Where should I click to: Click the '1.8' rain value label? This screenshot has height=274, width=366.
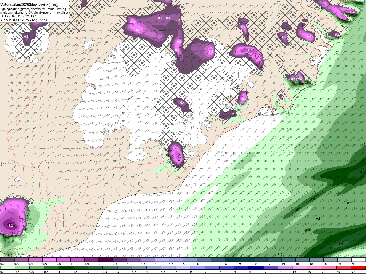pyautogui.click(x=360, y=172)
